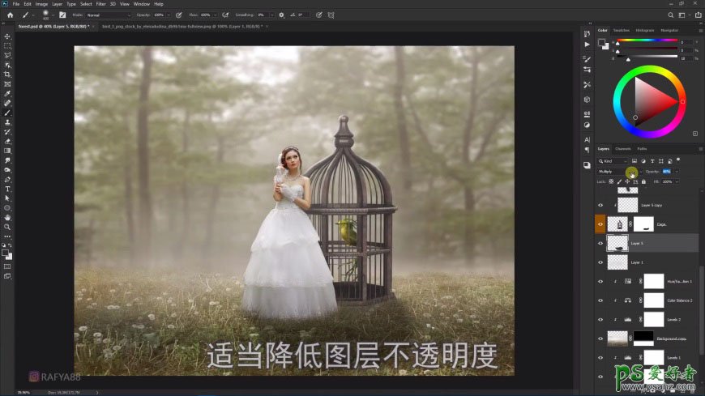Hide the Background copy layer
The height and width of the screenshot is (396, 705).
[x=600, y=339]
